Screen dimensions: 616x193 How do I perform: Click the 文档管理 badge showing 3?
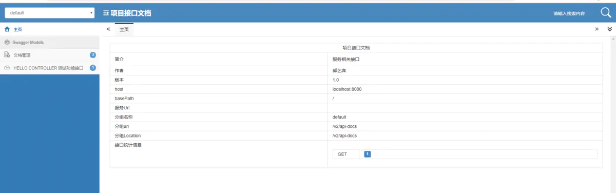(x=93, y=55)
